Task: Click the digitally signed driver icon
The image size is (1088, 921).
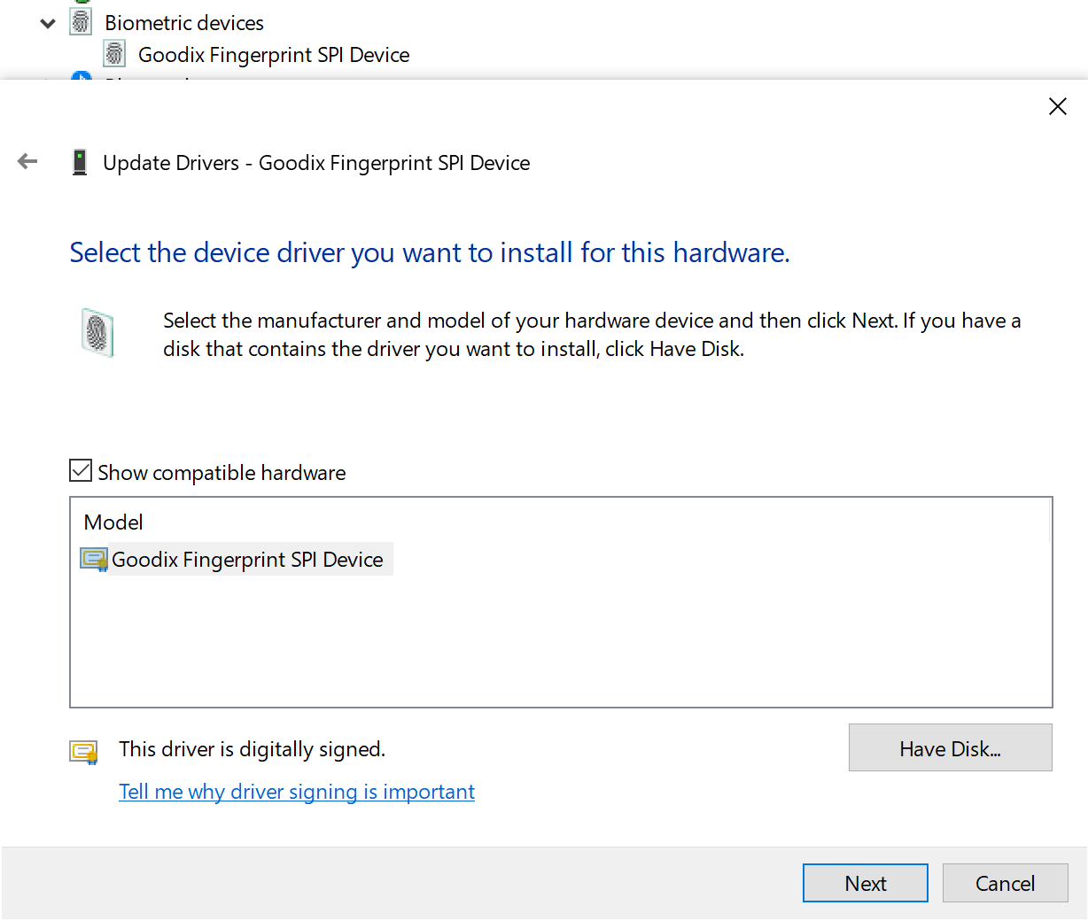Action: point(86,749)
